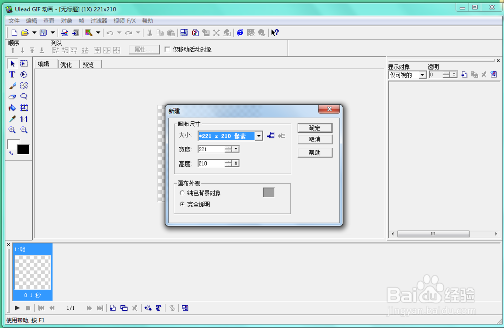Screen dimensions: 504x328
Task: Click the add canvas size preset icon
Action: tap(271, 135)
